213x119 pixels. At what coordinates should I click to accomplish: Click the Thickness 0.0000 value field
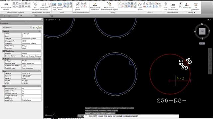(31, 48)
